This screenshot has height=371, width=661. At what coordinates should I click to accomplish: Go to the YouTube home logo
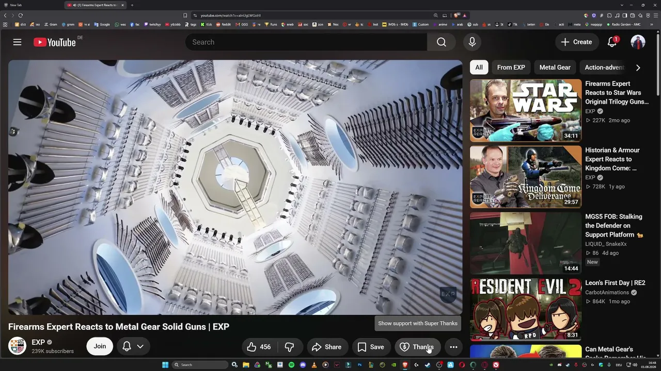(55, 42)
